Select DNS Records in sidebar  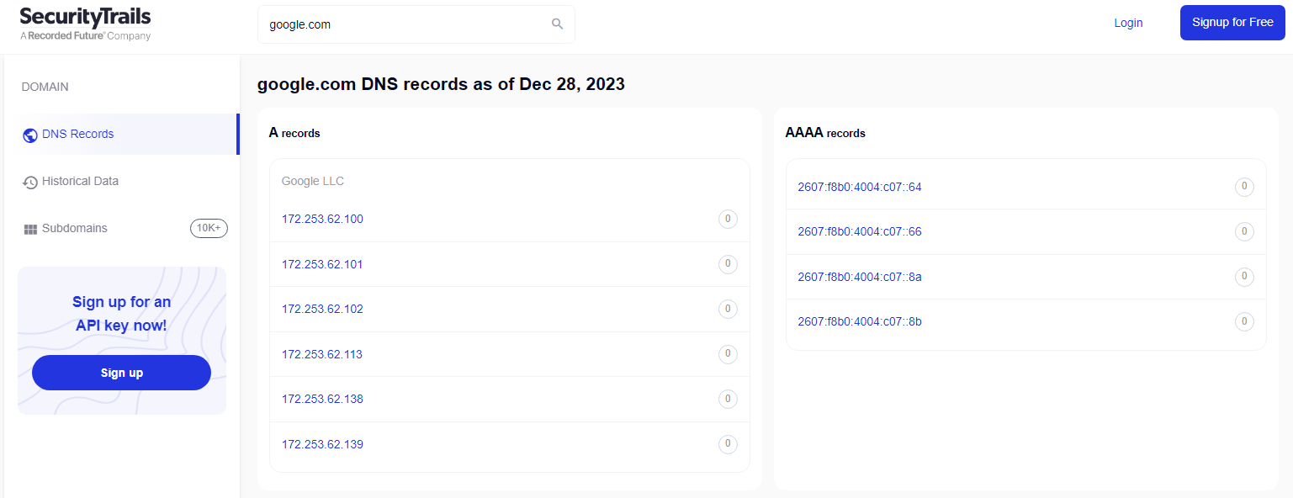[x=77, y=134]
